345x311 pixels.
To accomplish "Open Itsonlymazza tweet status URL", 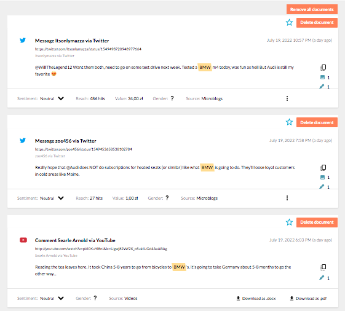I will pyautogui.click(x=88, y=49).
